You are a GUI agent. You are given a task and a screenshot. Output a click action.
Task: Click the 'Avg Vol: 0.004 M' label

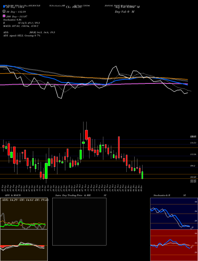[127, 7]
